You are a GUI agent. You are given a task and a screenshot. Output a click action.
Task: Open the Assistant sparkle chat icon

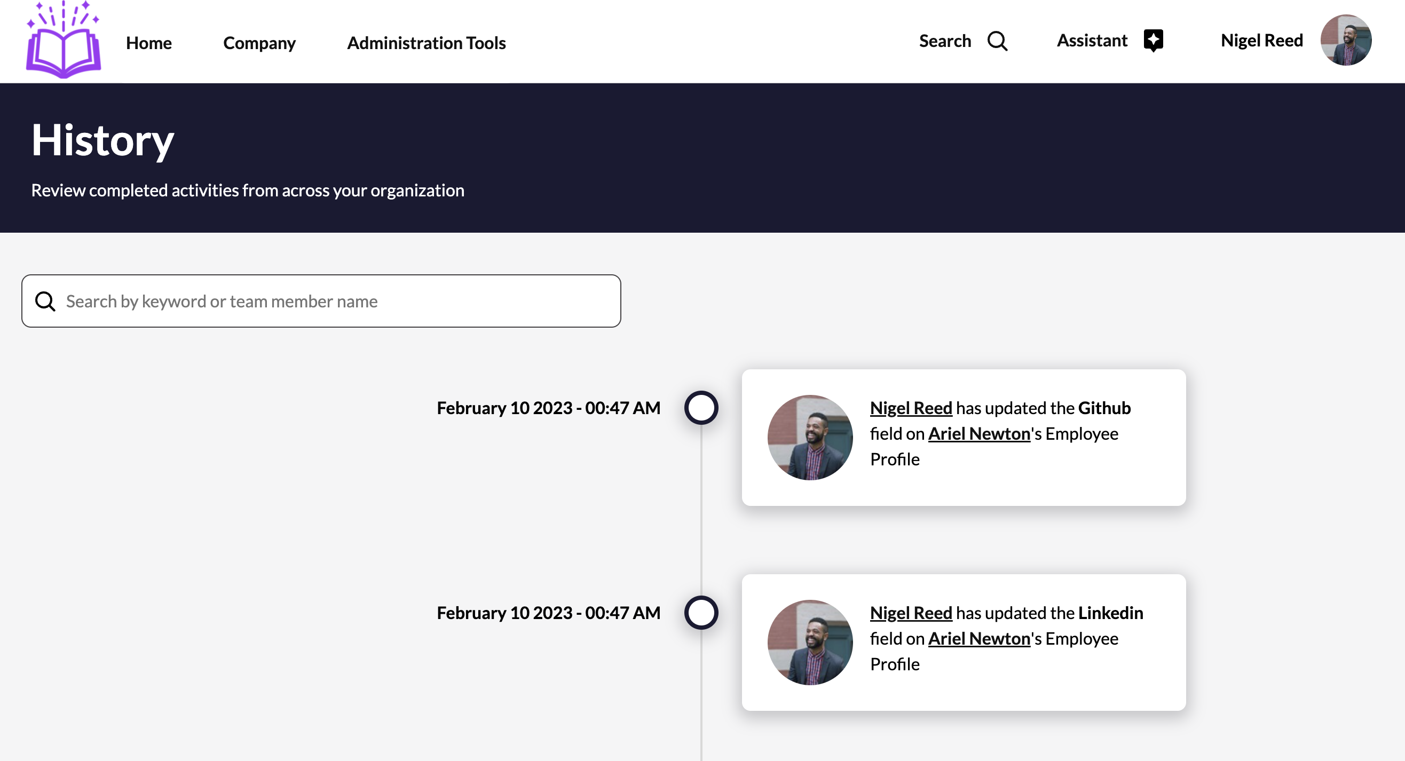click(x=1153, y=41)
